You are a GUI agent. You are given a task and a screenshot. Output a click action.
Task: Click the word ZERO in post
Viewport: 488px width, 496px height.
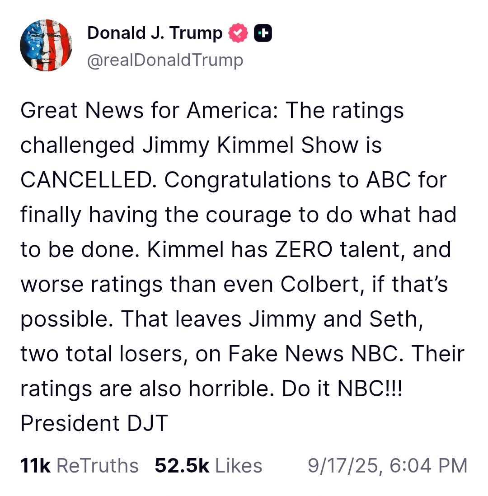(x=304, y=250)
